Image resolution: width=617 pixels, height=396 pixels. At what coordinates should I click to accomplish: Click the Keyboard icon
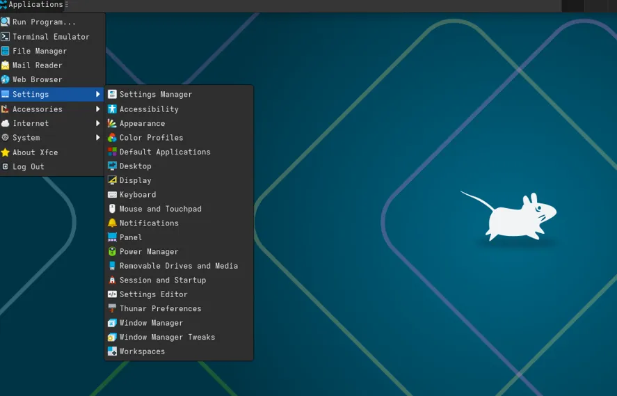112,194
